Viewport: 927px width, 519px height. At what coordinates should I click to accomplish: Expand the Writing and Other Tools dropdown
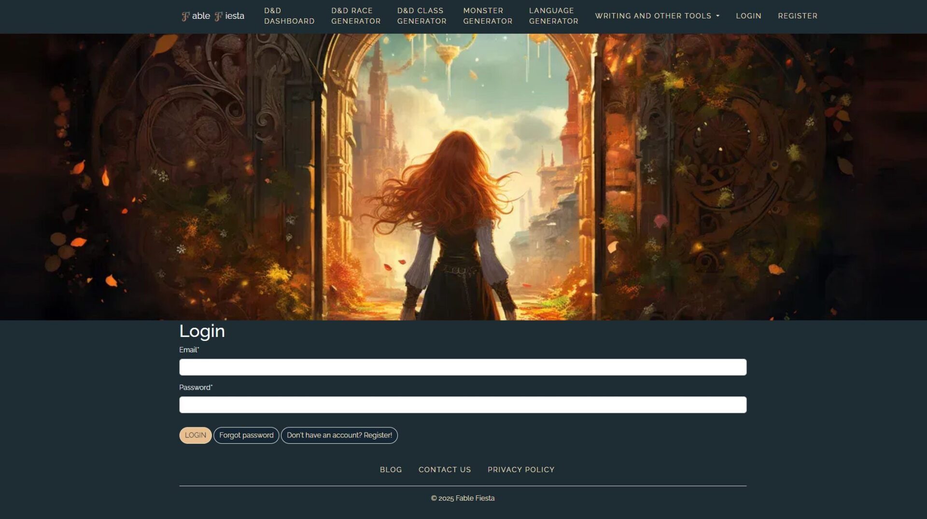click(x=657, y=16)
